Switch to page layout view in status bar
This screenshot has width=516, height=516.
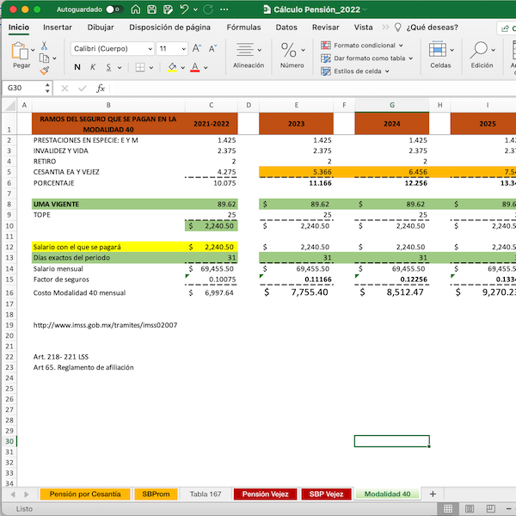[470, 508]
